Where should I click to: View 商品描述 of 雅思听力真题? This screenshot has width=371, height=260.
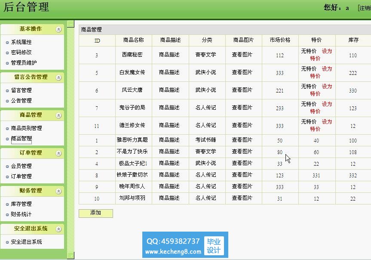point(169,140)
